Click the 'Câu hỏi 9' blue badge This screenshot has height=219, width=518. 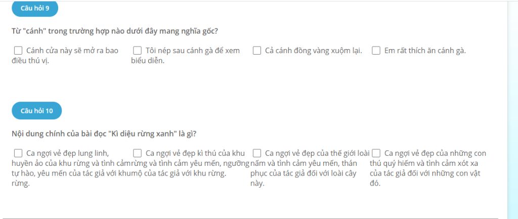coord(35,8)
